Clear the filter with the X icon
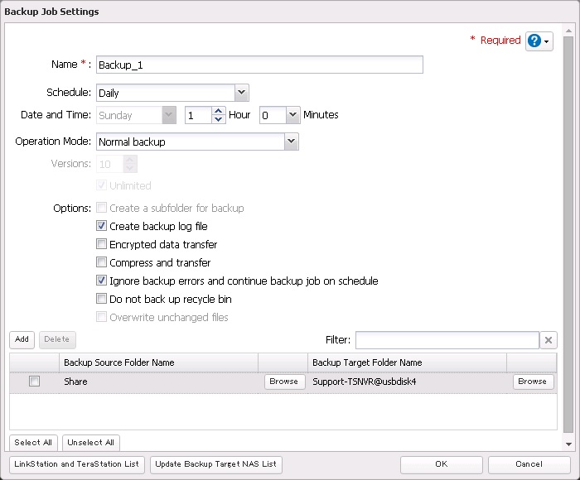580x480 pixels. [549, 340]
